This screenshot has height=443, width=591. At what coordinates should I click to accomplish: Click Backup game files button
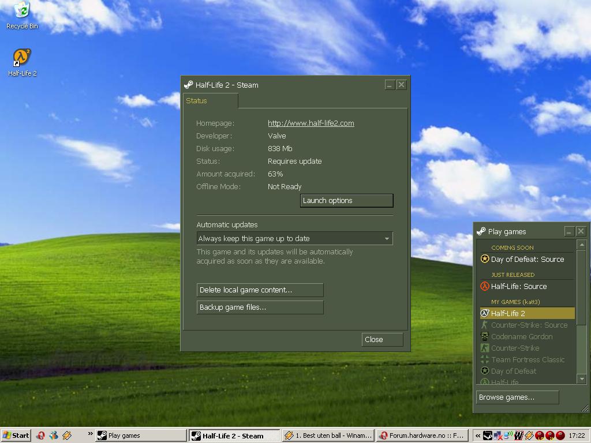[x=260, y=307]
